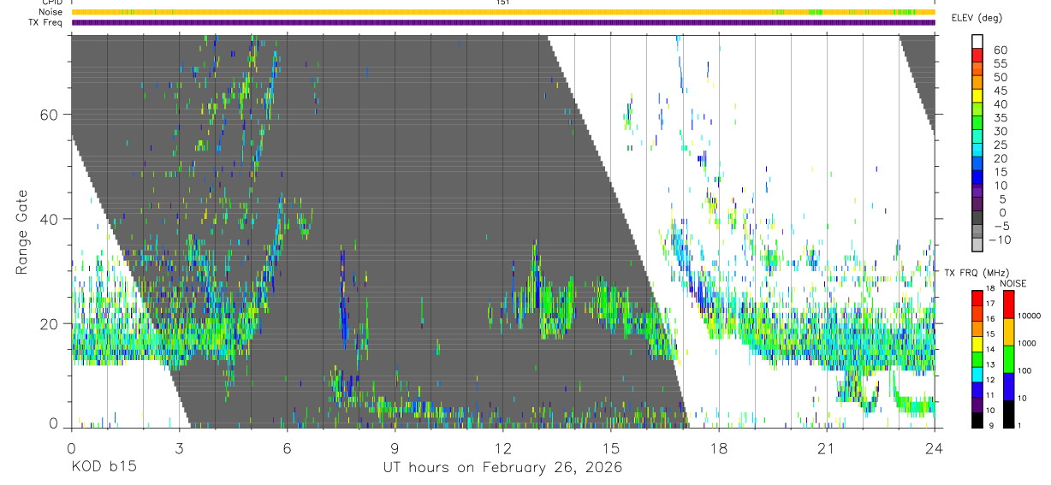
Task: Click the '45' label on the ELEV legend
Action: (x=1000, y=91)
